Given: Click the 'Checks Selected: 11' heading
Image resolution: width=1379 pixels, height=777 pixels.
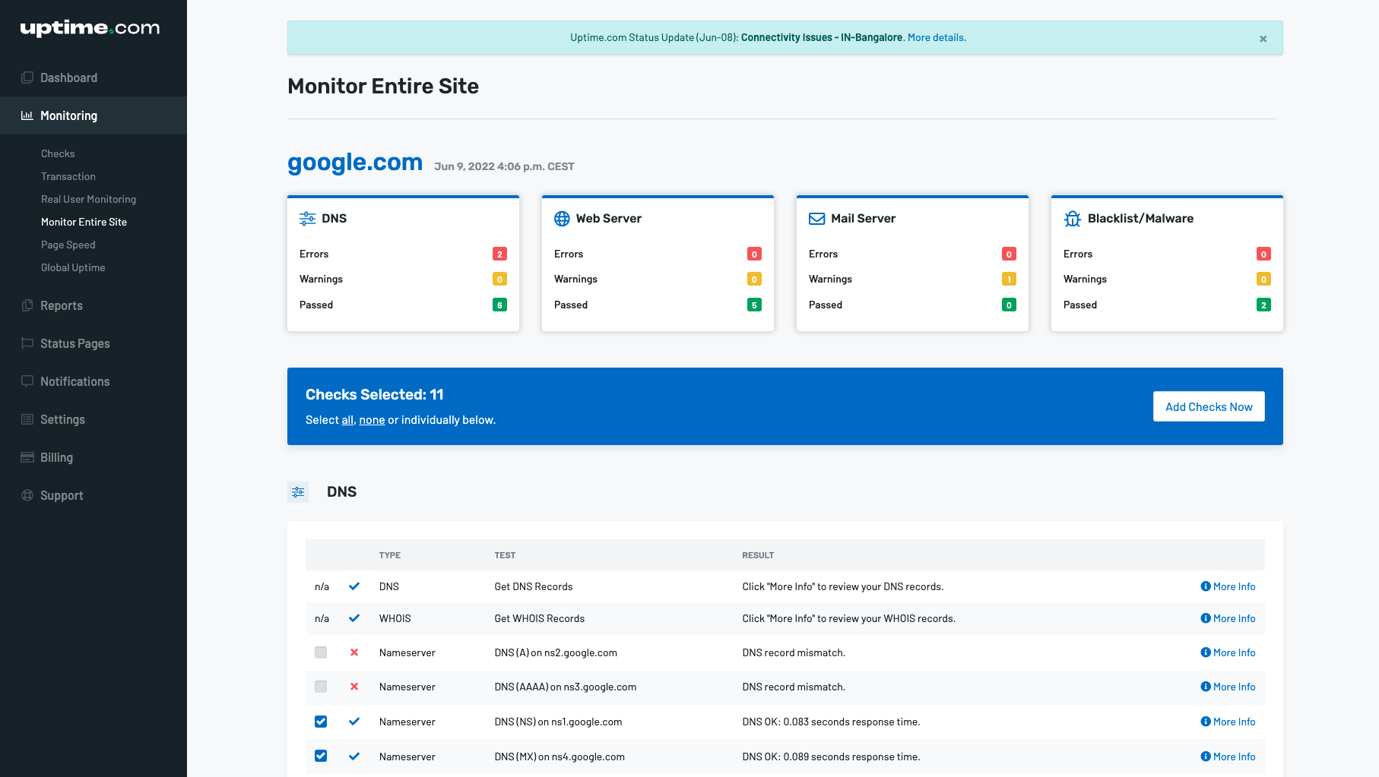Looking at the screenshot, I should pyautogui.click(x=374, y=394).
